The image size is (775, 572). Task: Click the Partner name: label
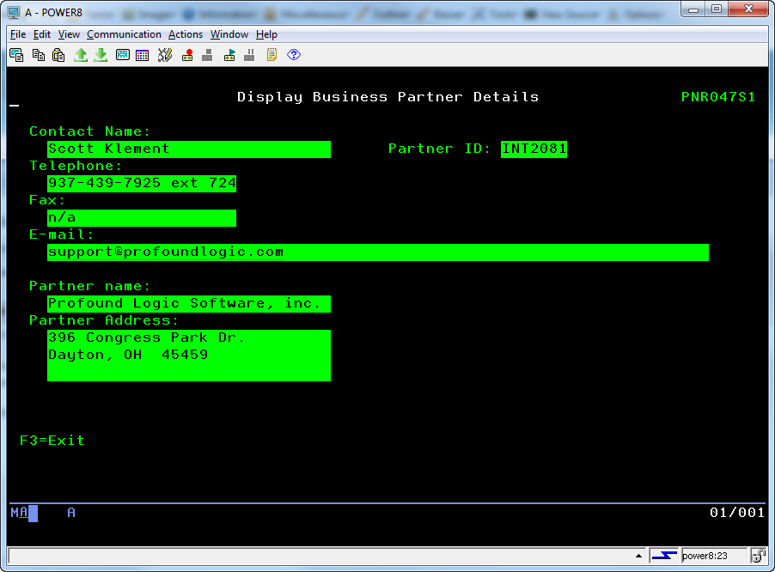coord(89,286)
